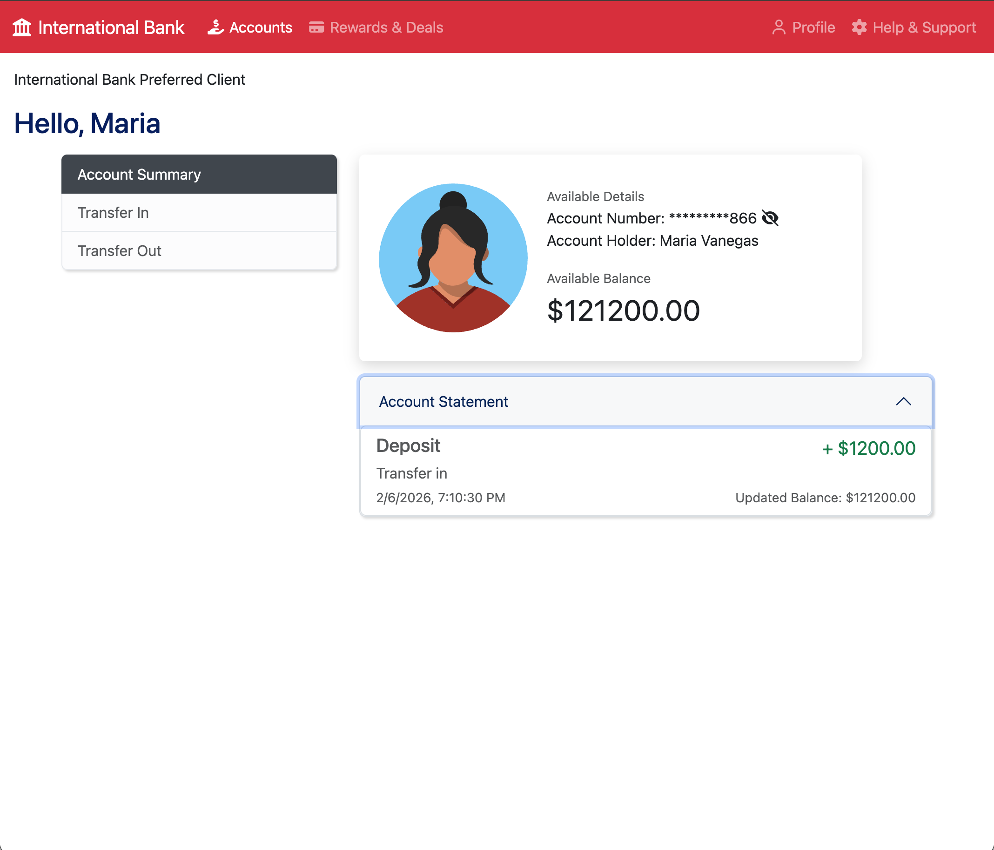Open Rewards & Deals card icon

point(316,27)
